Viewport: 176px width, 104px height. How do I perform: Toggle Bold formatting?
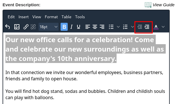pos(64,27)
